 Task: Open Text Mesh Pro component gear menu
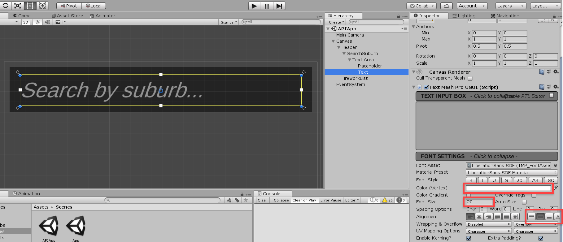pyautogui.click(x=556, y=87)
